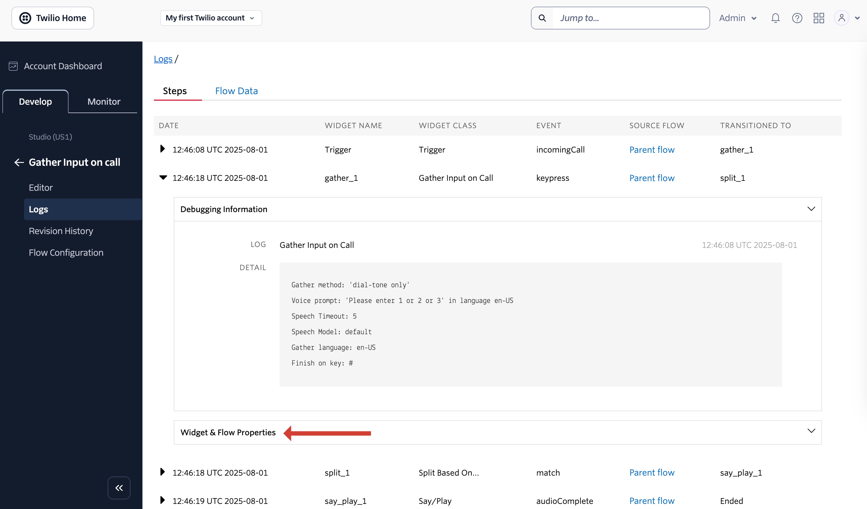Screen dimensions: 867x509
Task: Click the search magnifier icon
Action: [x=542, y=18]
